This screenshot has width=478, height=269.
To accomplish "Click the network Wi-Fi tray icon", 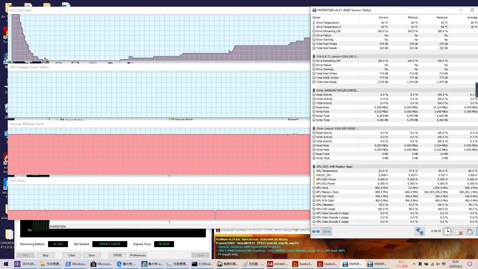I will [x=432, y=264].
